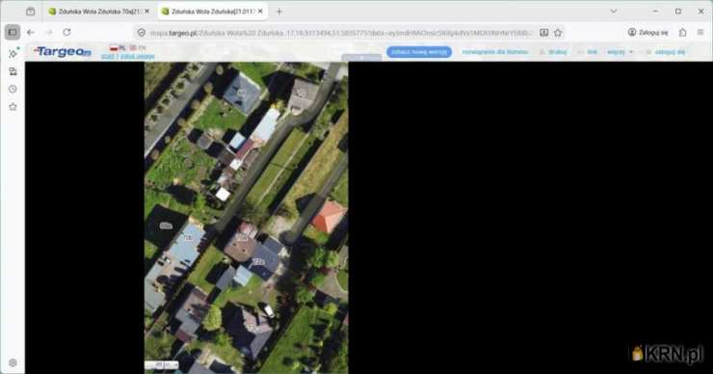The image size is (713, 374).
Task: Toggle the Firefox sidebar button
Action: point(13,33)
